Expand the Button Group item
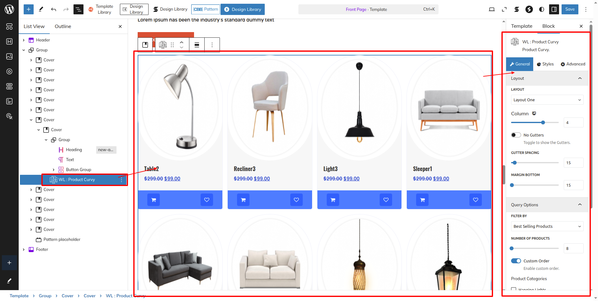The height and width of the screenshot is (301, 598). 54,170
